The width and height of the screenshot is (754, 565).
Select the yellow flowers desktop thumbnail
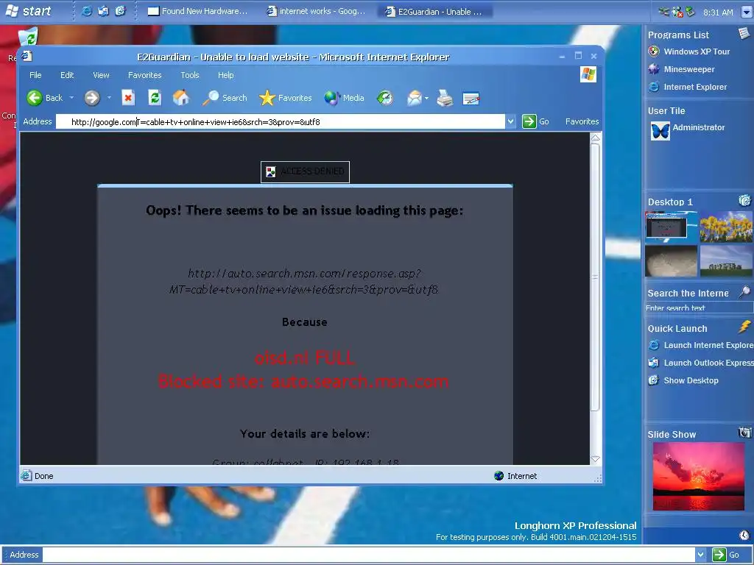pyautogui.click(x=725, y=227)
